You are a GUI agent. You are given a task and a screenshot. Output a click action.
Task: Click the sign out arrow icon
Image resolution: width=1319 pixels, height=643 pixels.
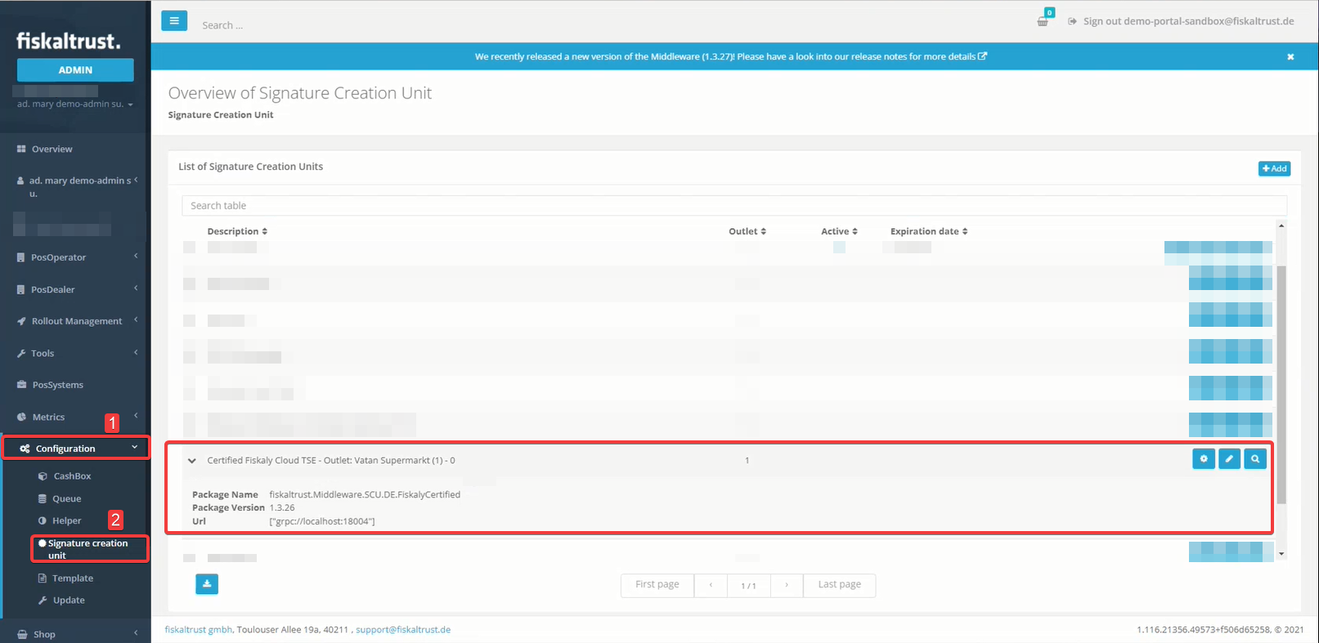[1072, 21]
